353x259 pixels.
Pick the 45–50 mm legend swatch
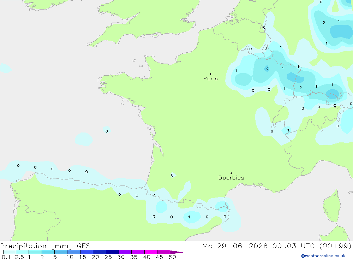coord(164,252)
